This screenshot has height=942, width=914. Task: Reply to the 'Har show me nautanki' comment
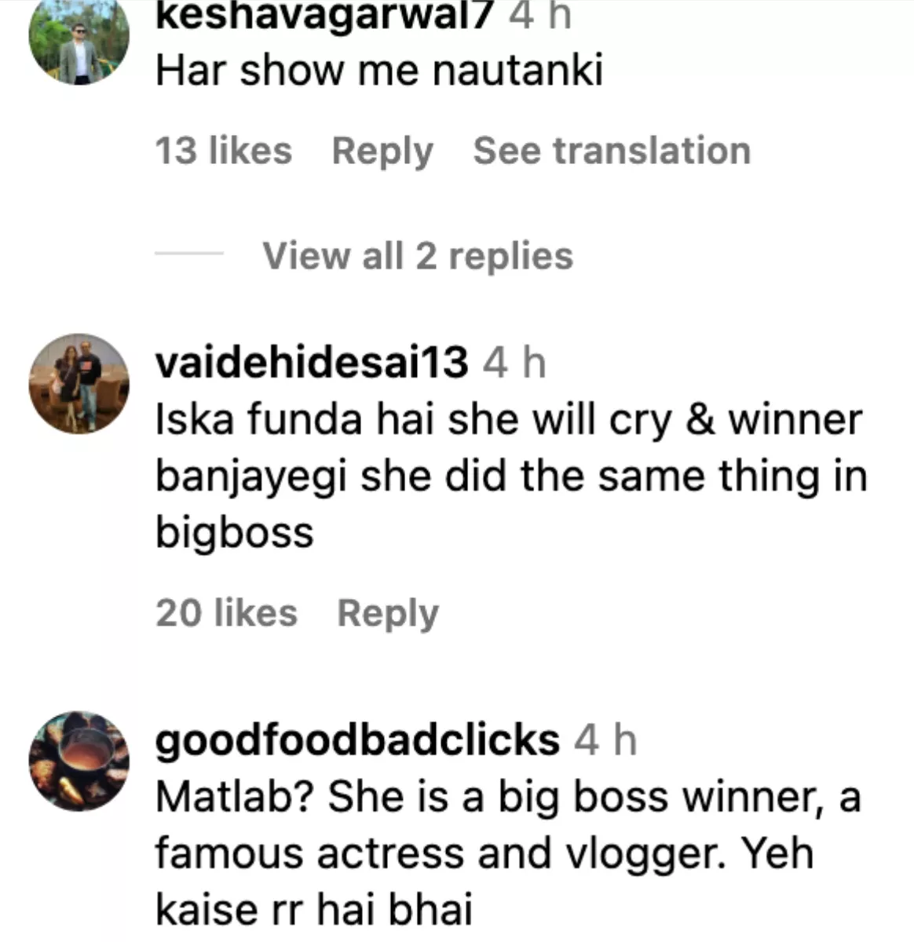coord(382,152)
